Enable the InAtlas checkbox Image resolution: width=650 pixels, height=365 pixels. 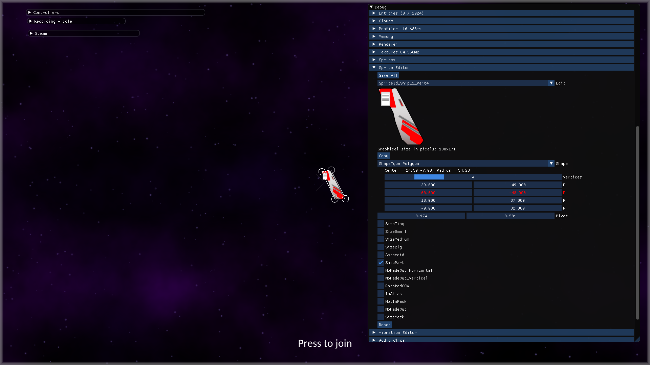(381, 294)
